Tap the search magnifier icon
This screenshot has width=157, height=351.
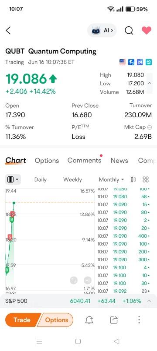129,31
